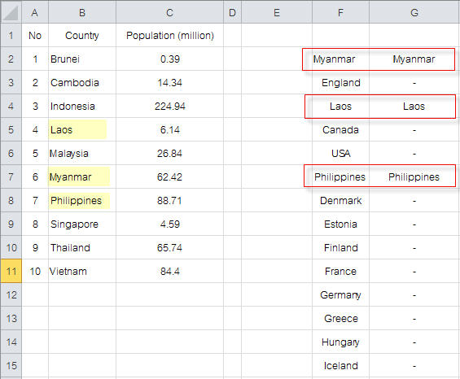Select the Population (million) header cell

click(169, 36)
